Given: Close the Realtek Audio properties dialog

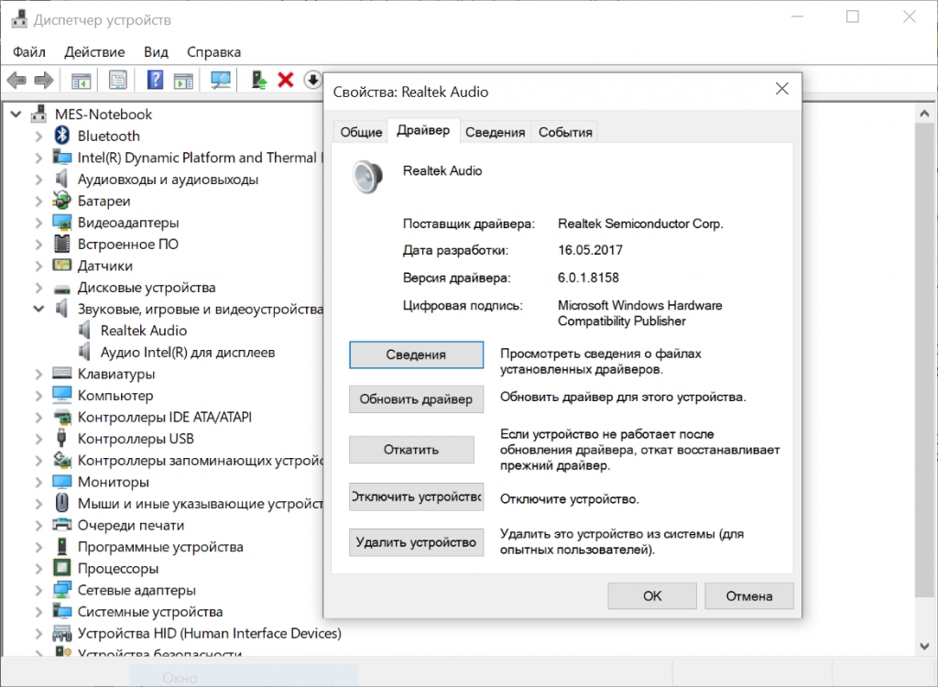Looking at the screenshot, I should tap(782, 89).
